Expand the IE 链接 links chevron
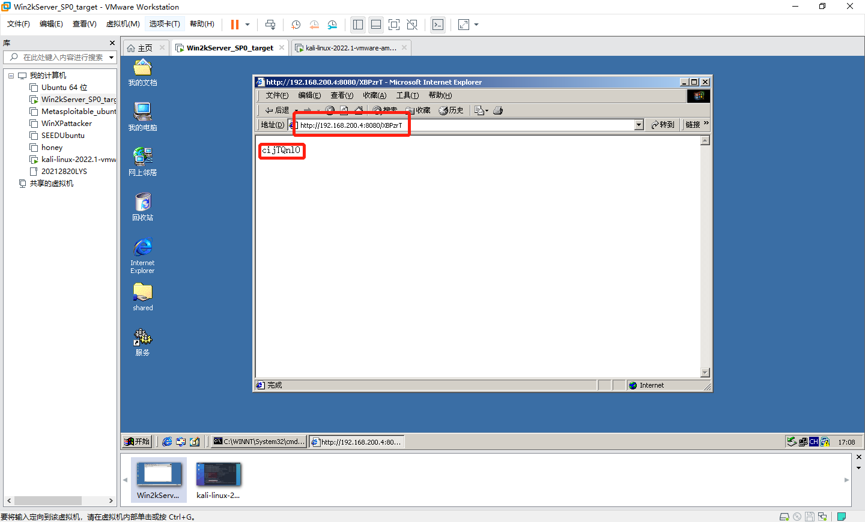The width and height of the screenshot is (865, 522). 706,124
